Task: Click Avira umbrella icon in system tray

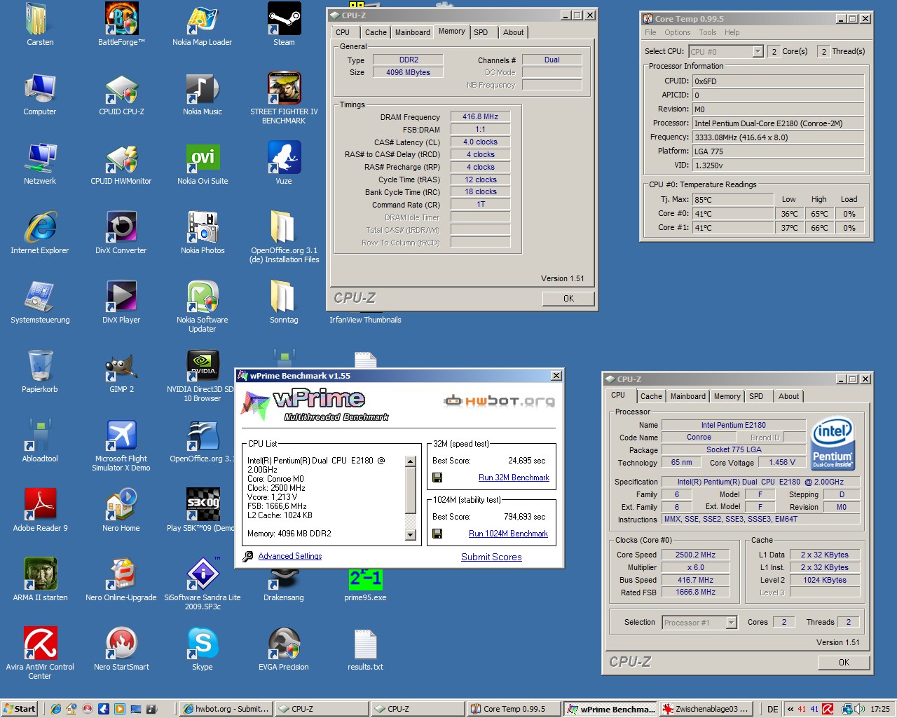Action: point(828,709)
